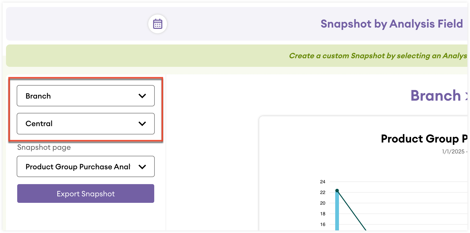Click the dark teal trend line
470x233 pixels.
pyautogui.click(x=352, y=211)
